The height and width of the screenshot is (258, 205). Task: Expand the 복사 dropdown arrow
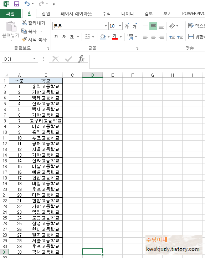click(41, 31)
